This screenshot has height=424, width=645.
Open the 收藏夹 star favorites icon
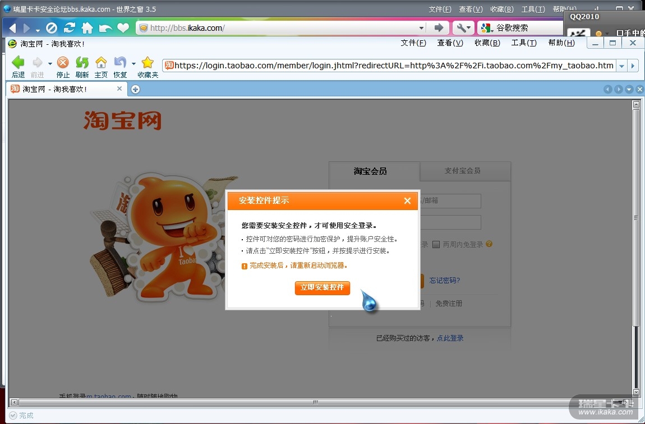[148, 63]
